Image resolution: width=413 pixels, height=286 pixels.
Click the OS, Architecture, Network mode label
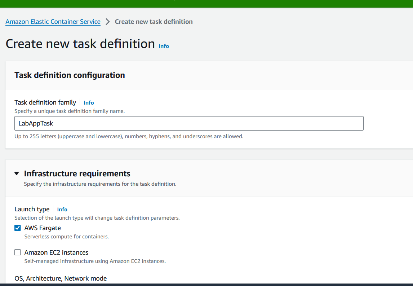click(61, 278)
